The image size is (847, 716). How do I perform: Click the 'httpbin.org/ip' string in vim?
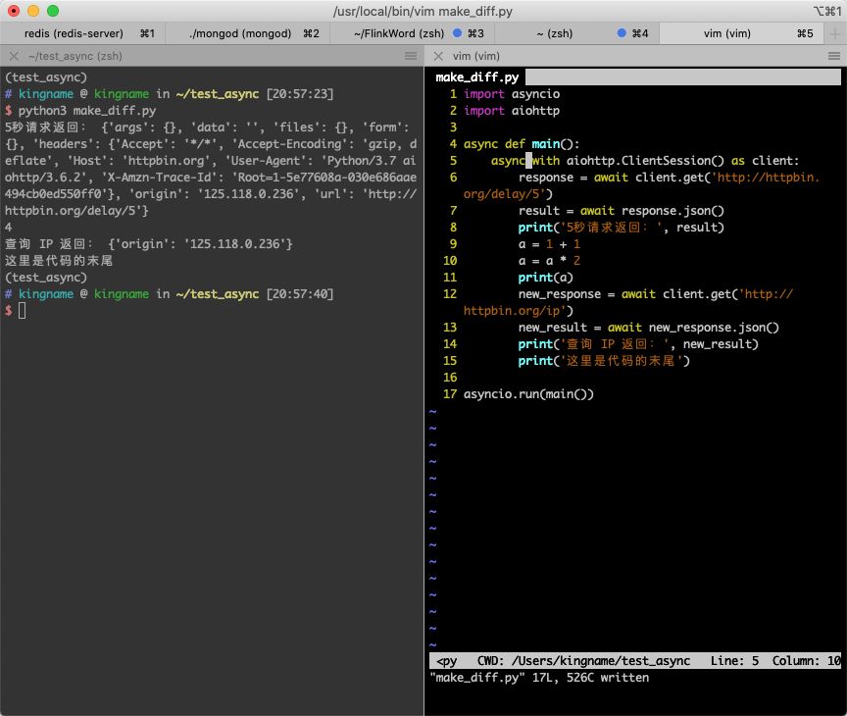click(x=515, y=311)
